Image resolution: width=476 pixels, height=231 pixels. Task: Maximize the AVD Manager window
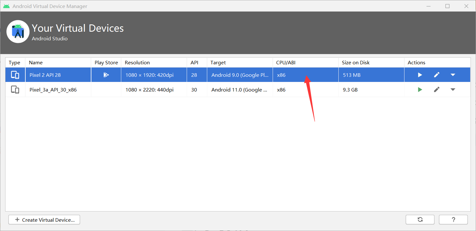click(447, 6)
